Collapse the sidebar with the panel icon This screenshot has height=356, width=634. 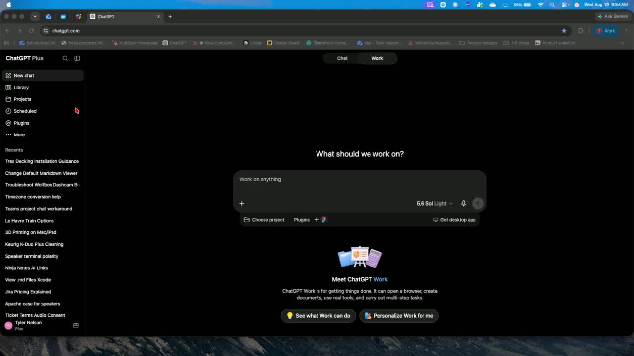(x=77, y=58)
